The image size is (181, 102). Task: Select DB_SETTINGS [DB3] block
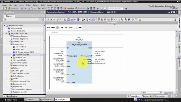[x=22, y=55]
